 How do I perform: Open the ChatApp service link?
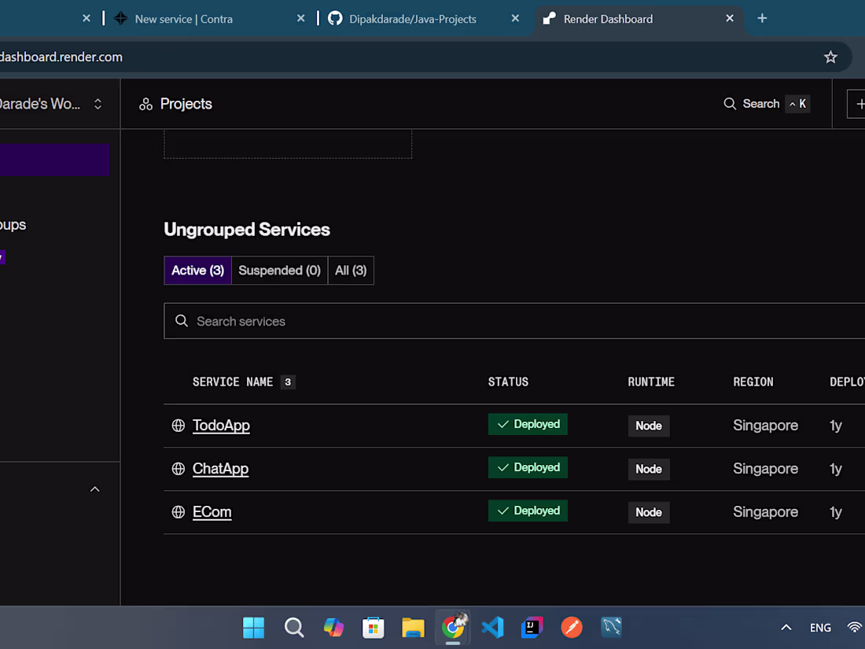click(x=220, y=469)
